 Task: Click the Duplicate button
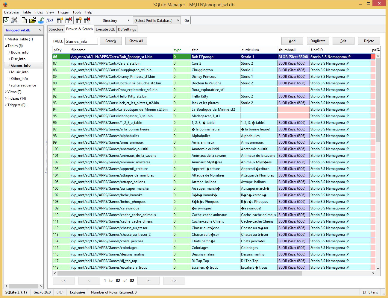point(318,41)
